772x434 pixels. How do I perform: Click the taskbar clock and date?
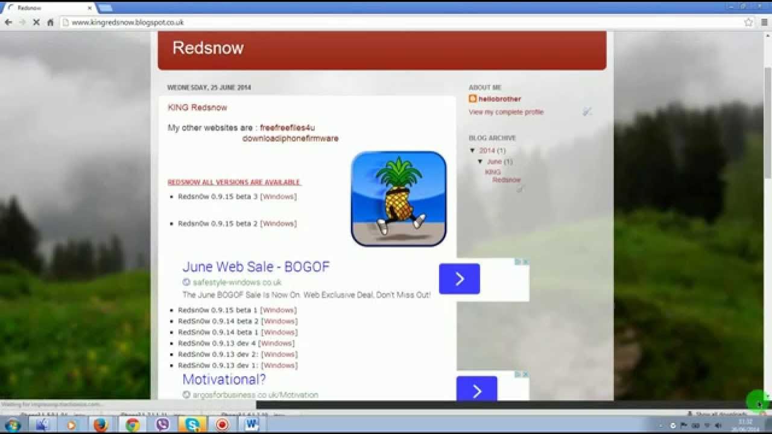tap(745, 426)
